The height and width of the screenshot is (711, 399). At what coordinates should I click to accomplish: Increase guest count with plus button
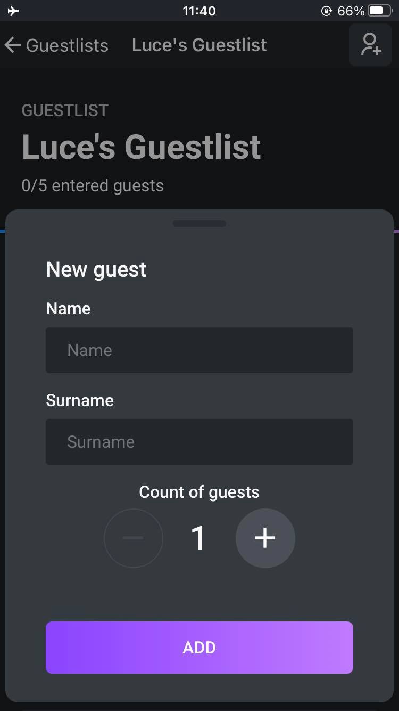click(x=265, y=538)
